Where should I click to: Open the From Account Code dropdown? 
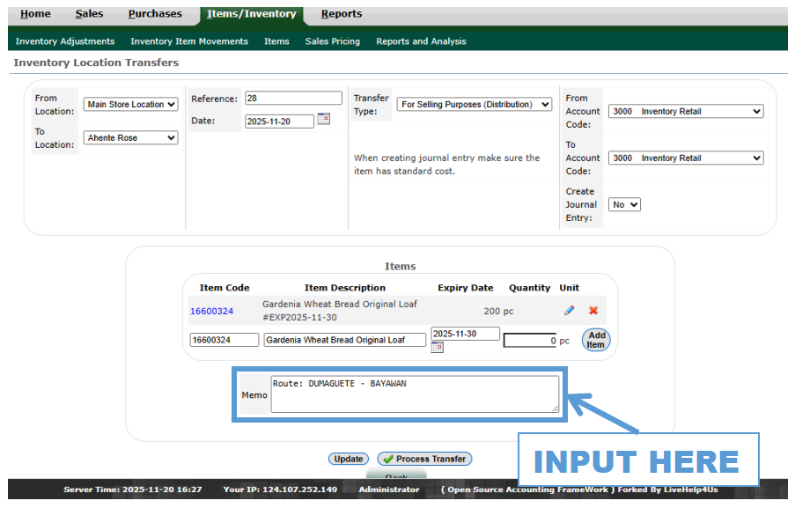click(685, 112)
